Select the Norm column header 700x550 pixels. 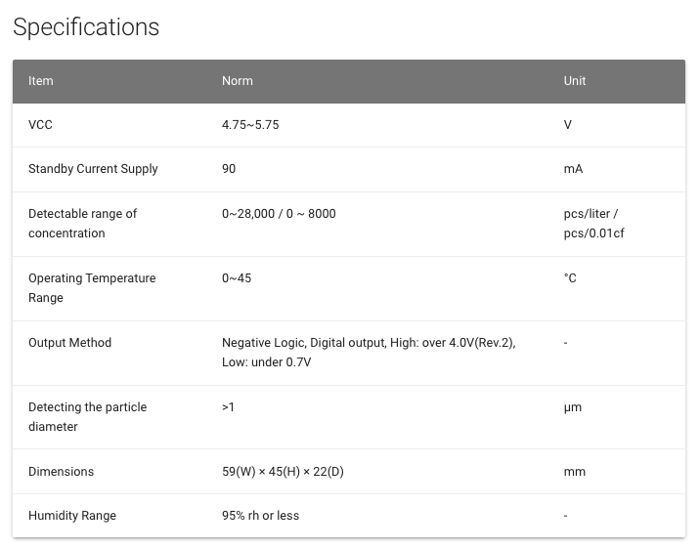coord(237,81)
